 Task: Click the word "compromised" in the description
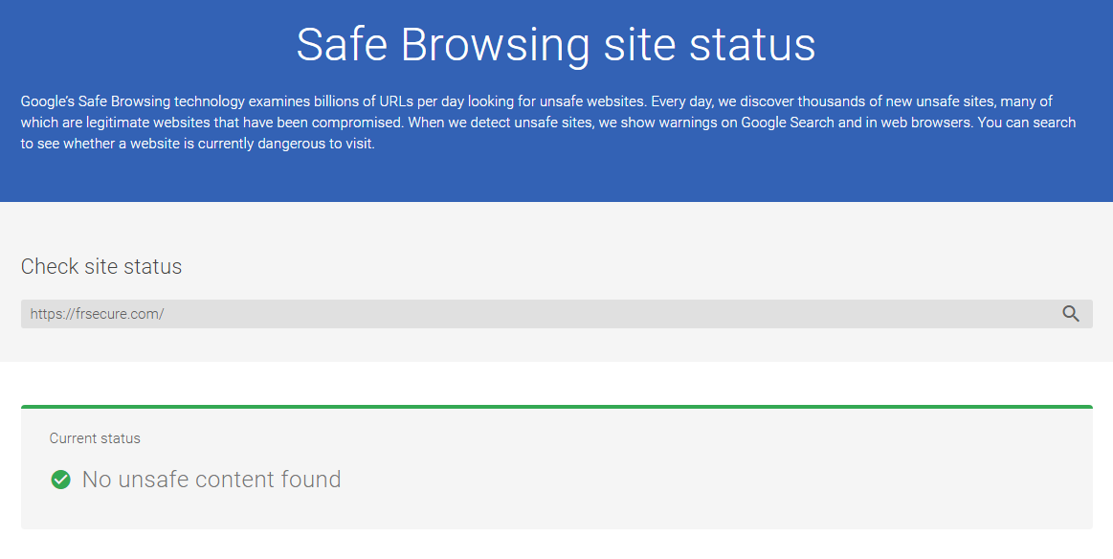coord(356,123)
